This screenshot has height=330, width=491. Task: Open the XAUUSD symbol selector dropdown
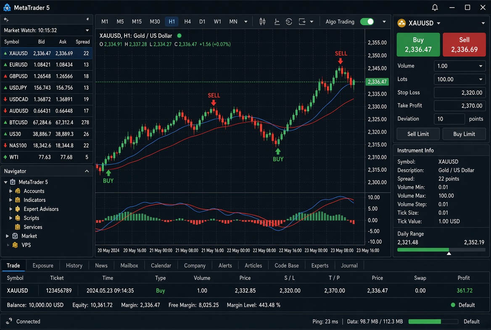(x=438, y=23)
